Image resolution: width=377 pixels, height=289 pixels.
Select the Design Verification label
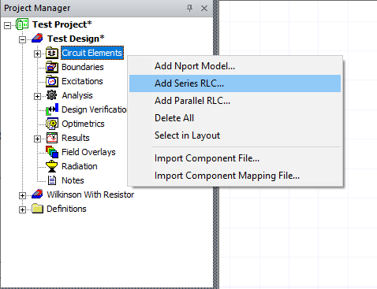point(94,109)
